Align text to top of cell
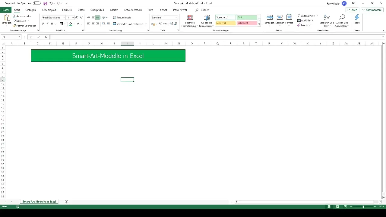Viewport: 386px width, 217px height. tap(89, 17)
